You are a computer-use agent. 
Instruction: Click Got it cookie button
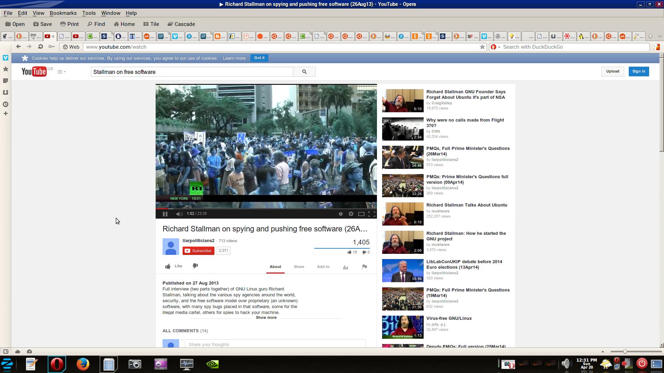tap(259, 58)
